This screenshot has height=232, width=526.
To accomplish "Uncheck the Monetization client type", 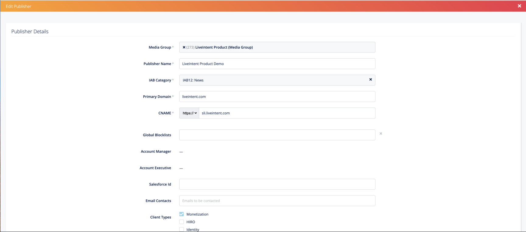I will [182, 214].
